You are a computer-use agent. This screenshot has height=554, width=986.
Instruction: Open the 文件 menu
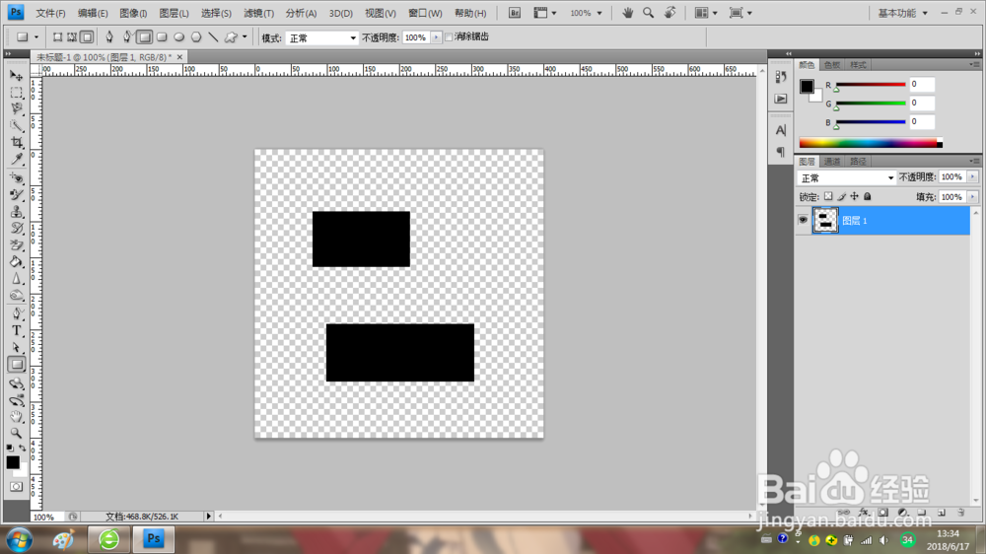[x=50, y=13]
